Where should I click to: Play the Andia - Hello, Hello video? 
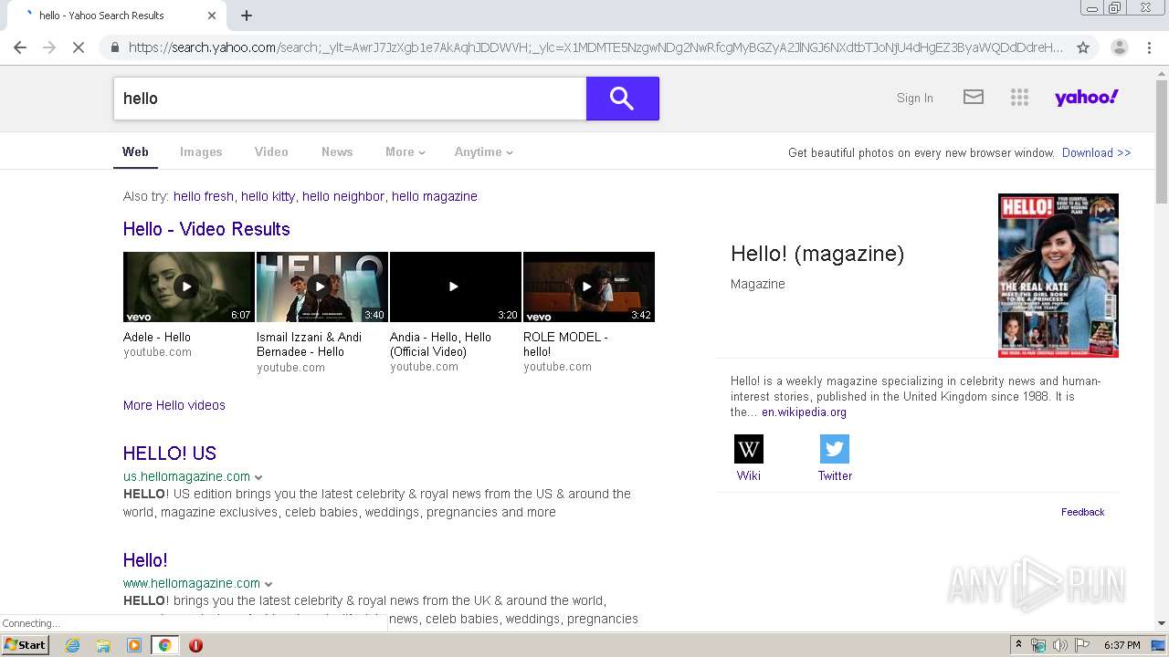[456, 287]
